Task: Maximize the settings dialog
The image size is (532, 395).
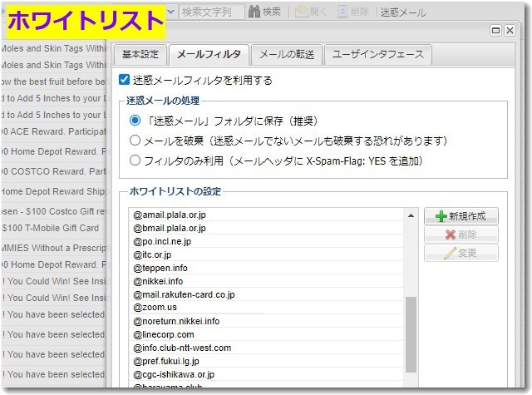Action: point(495,31)
